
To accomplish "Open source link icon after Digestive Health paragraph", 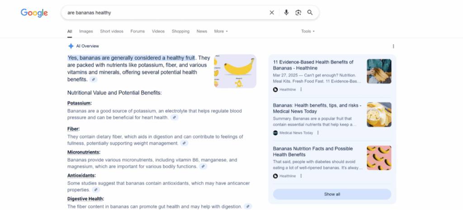I will (x=248, y=206).
